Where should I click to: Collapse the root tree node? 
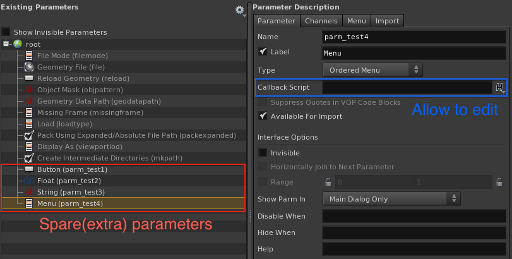(6, 44)
